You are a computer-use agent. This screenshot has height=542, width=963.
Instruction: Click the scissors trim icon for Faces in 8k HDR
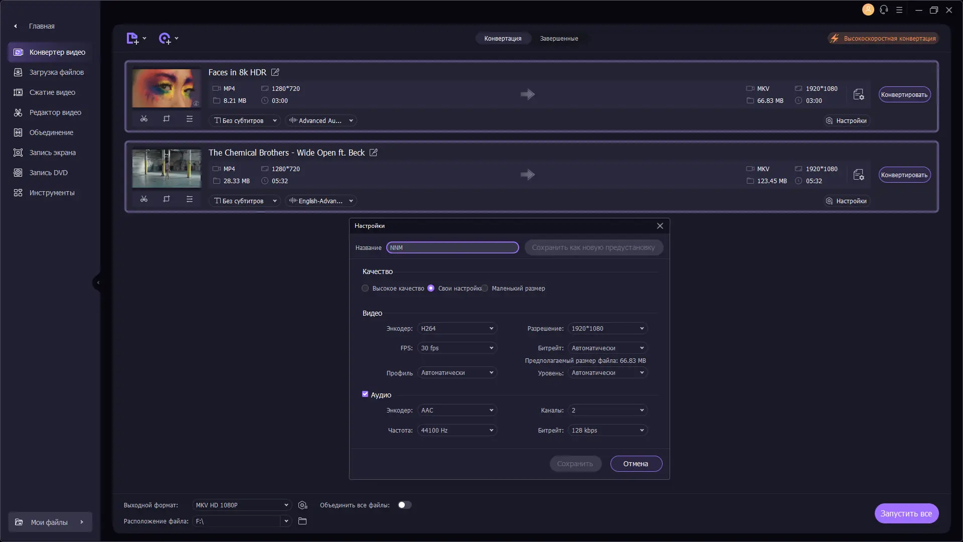pos(144,119)
